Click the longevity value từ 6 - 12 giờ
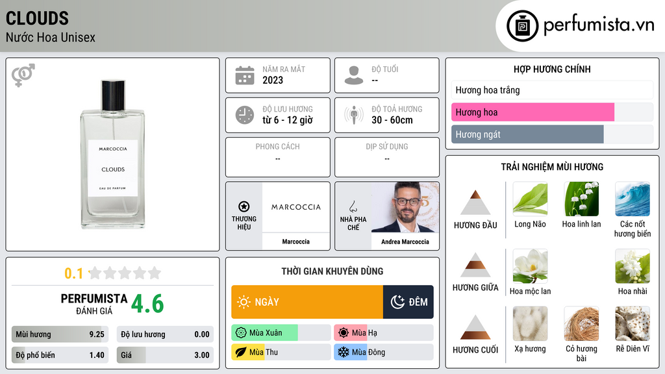 [288, 120]
